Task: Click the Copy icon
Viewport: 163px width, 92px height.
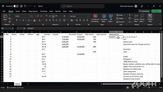Action: 10,18
